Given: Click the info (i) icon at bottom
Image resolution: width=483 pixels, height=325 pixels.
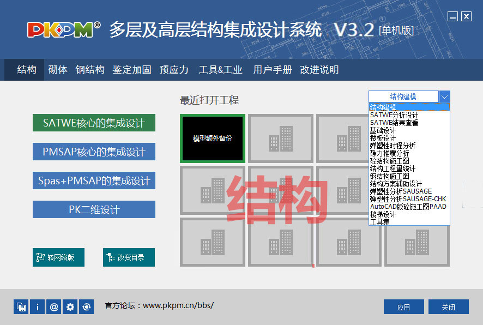Looking at the screenshot, I should tap(37, 306).
